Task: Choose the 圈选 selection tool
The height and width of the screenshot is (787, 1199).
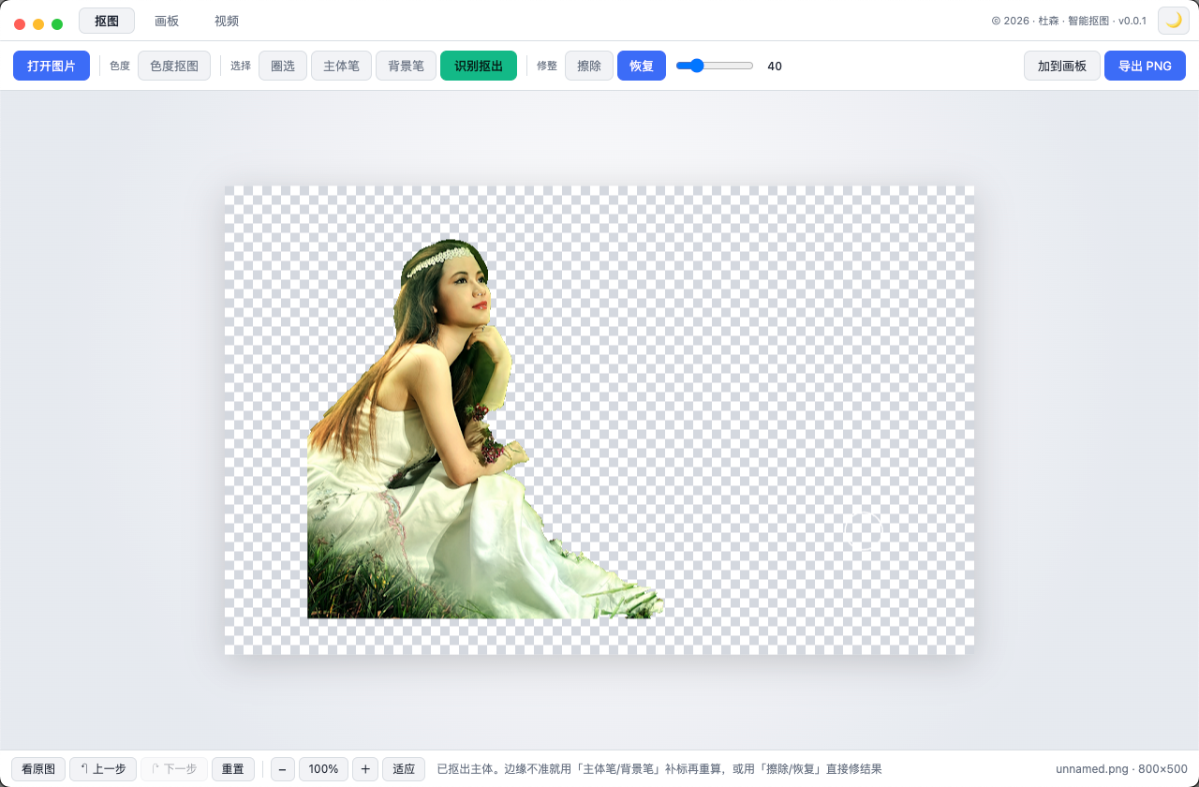Action: coord(283,66)
